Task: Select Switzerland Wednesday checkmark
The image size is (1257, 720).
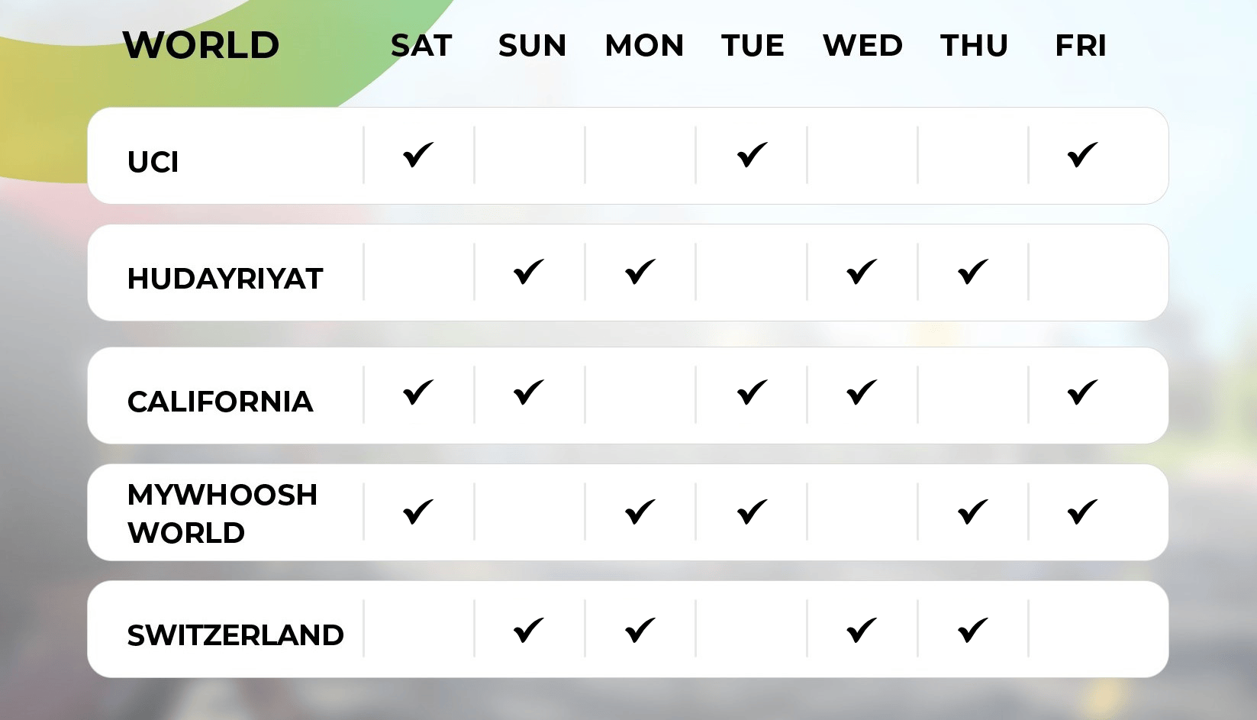Action: coord(862,631)
